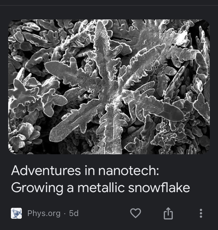Viewport: 218px width, 230px height.
Task: Show card options via kebab icon
Action: 201,213
